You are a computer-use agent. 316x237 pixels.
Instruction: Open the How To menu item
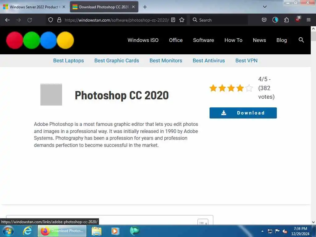click(x=233, y=40)
